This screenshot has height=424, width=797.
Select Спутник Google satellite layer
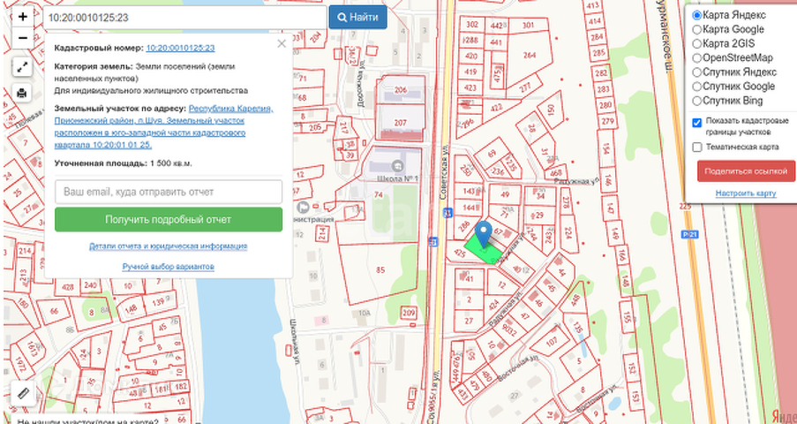(697, 87)
